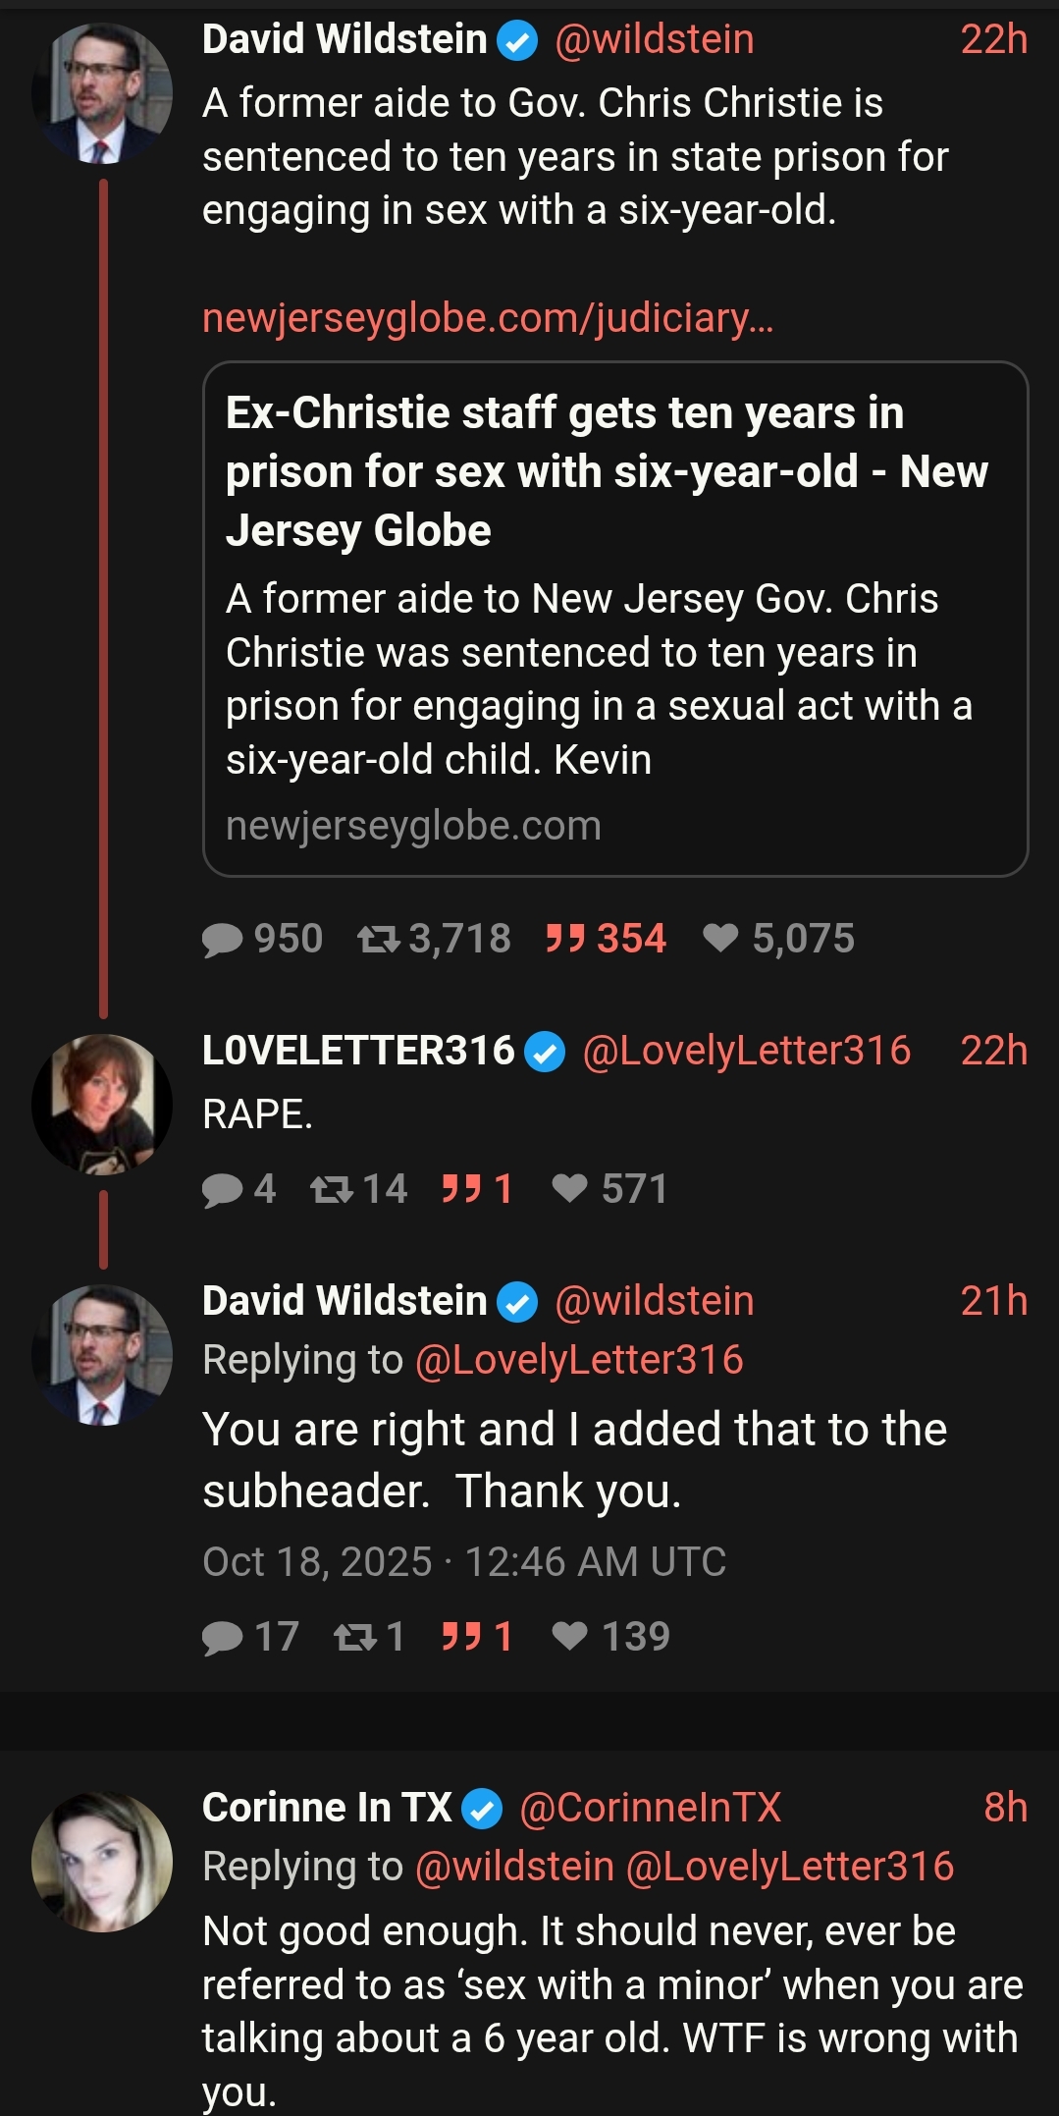Quote LOVELETTER316's tweet with 1 quote
The height and width of the screenshot is (2116, 1059).
tap(477, 1189)
